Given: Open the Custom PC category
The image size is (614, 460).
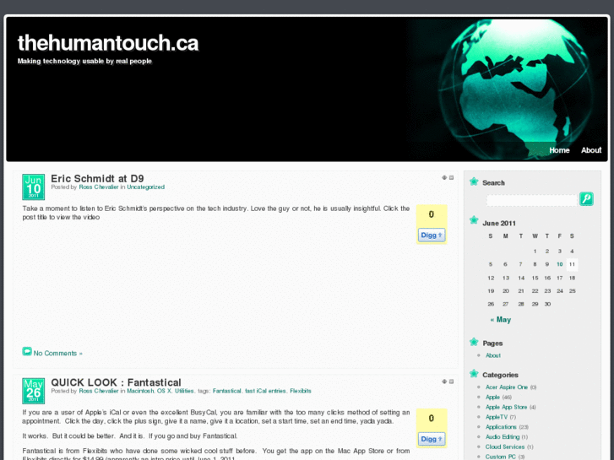Looking at the screenshot, I should tap(501, 457).
